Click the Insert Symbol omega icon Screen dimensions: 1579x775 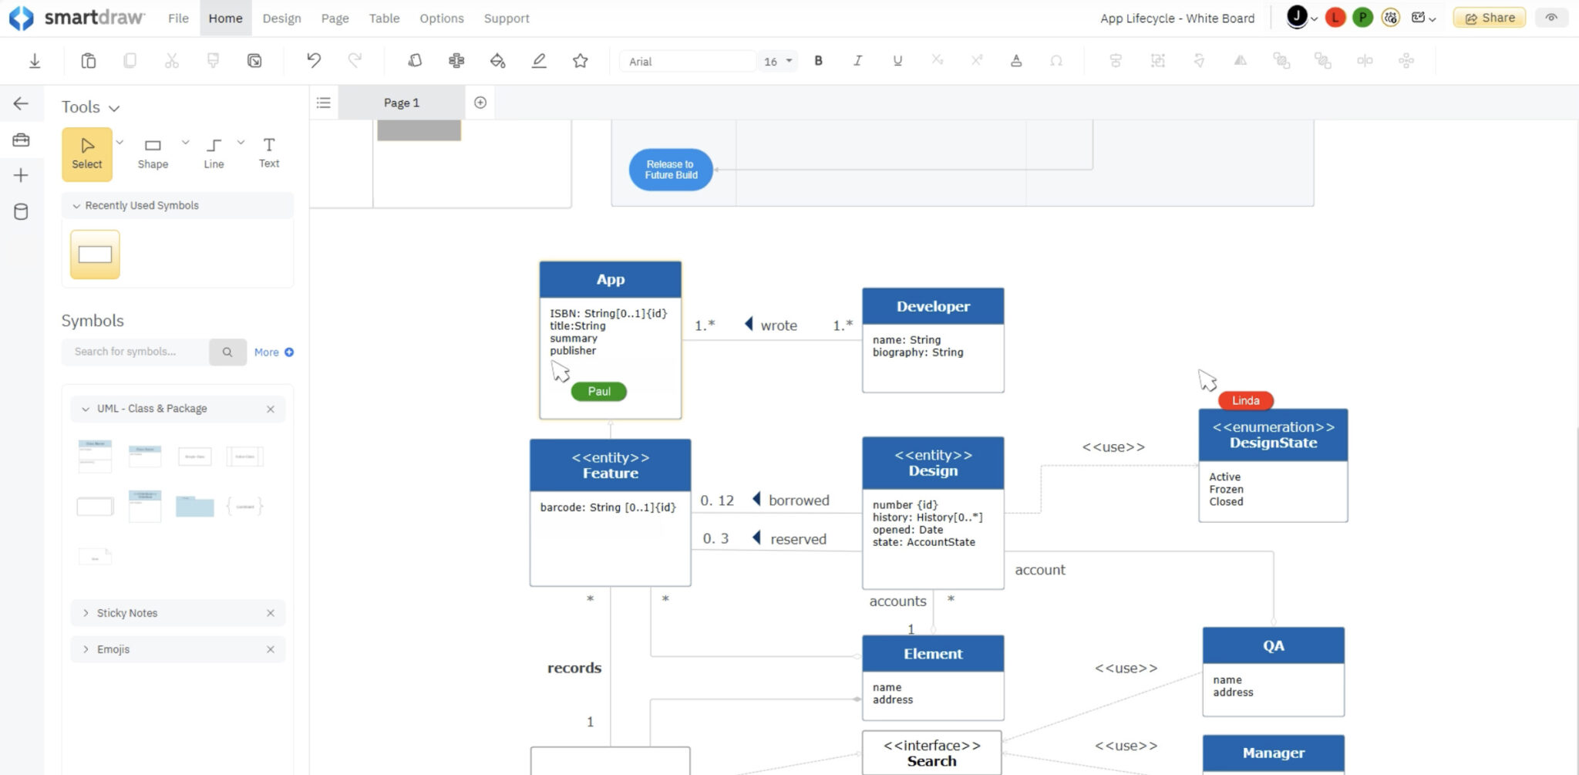click(x=1057, y=61)
